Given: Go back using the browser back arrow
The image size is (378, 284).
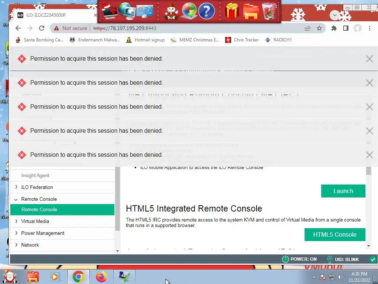Looking at the screenshot, I should click(x=18, y=28).
